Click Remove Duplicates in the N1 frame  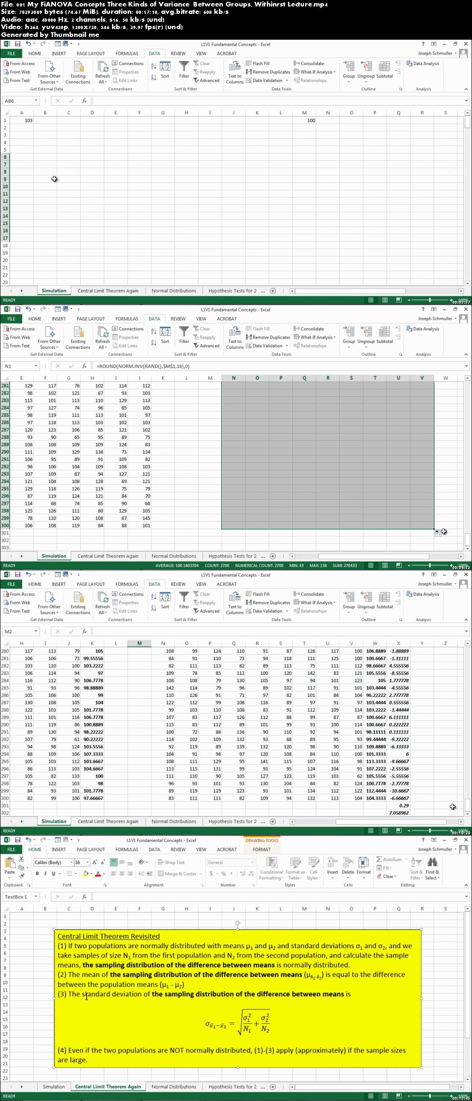click(268, 337)
